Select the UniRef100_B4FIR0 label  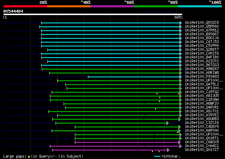pos(202,57)
